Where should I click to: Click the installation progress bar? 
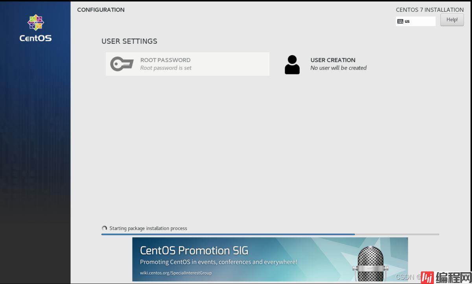(x=270, y=234)
